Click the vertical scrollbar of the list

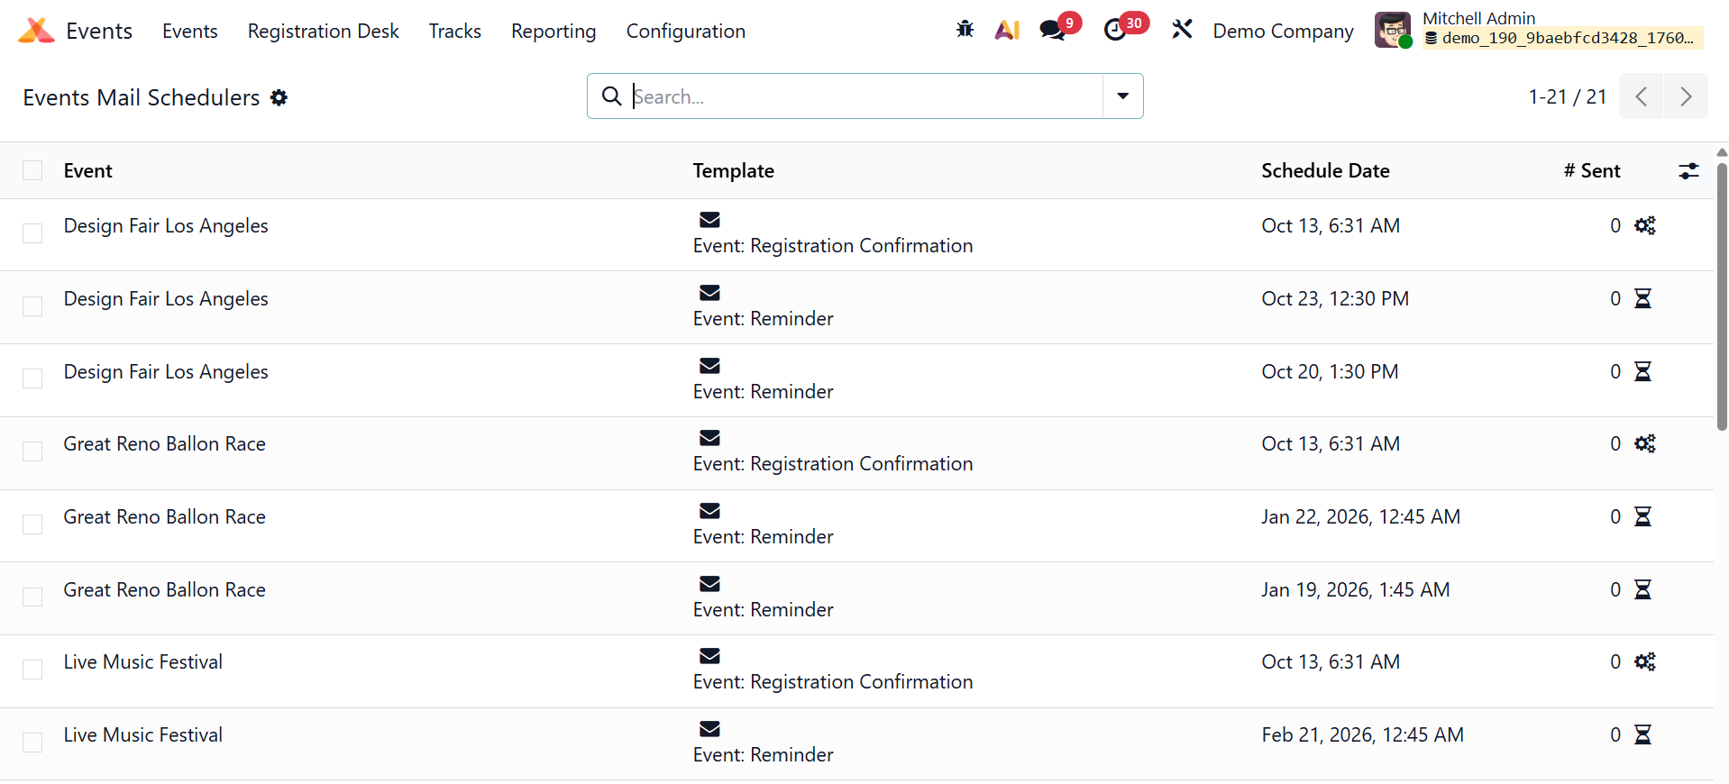tap(1721, 297)
